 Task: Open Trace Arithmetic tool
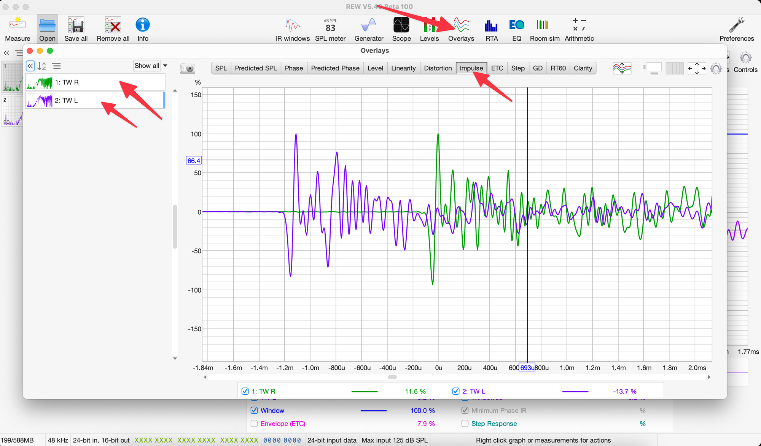coord(579,29)
